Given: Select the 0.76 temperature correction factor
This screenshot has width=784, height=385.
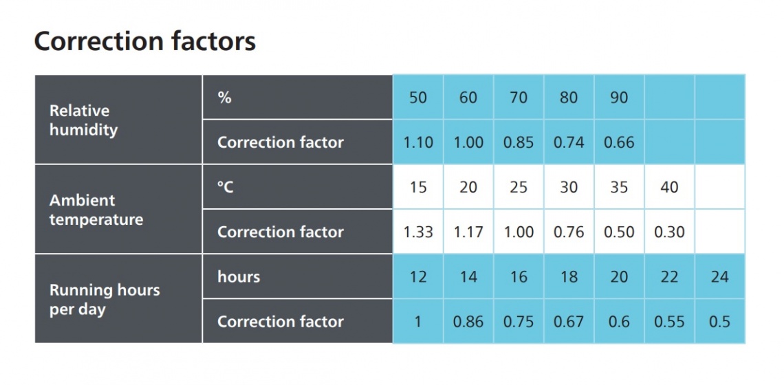Looking at the screenshot, I should click(569, 232).
